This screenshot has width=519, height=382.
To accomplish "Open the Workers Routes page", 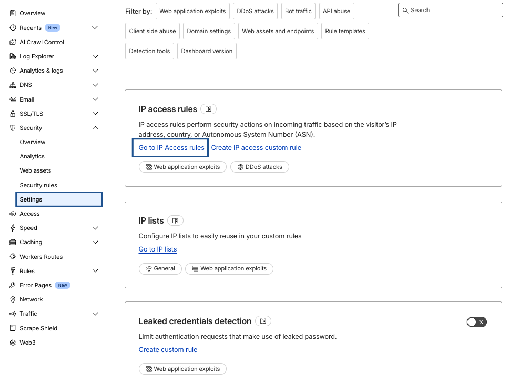I will (x=41, y=257).
